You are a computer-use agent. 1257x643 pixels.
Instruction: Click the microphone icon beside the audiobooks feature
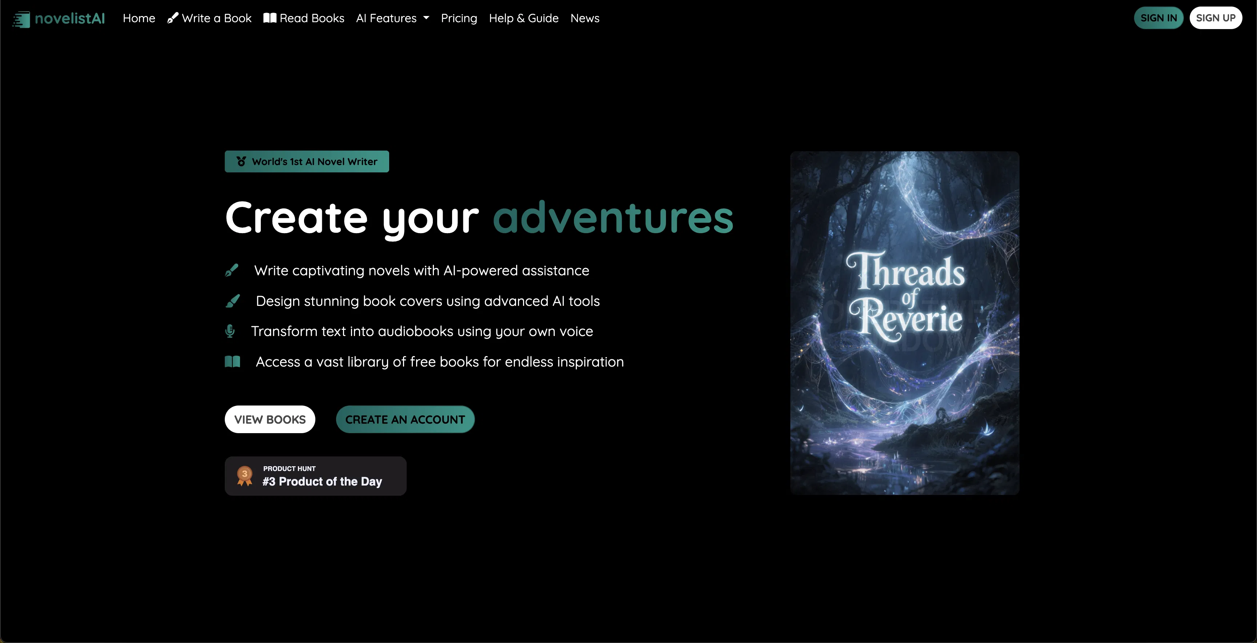click(230, 331)
